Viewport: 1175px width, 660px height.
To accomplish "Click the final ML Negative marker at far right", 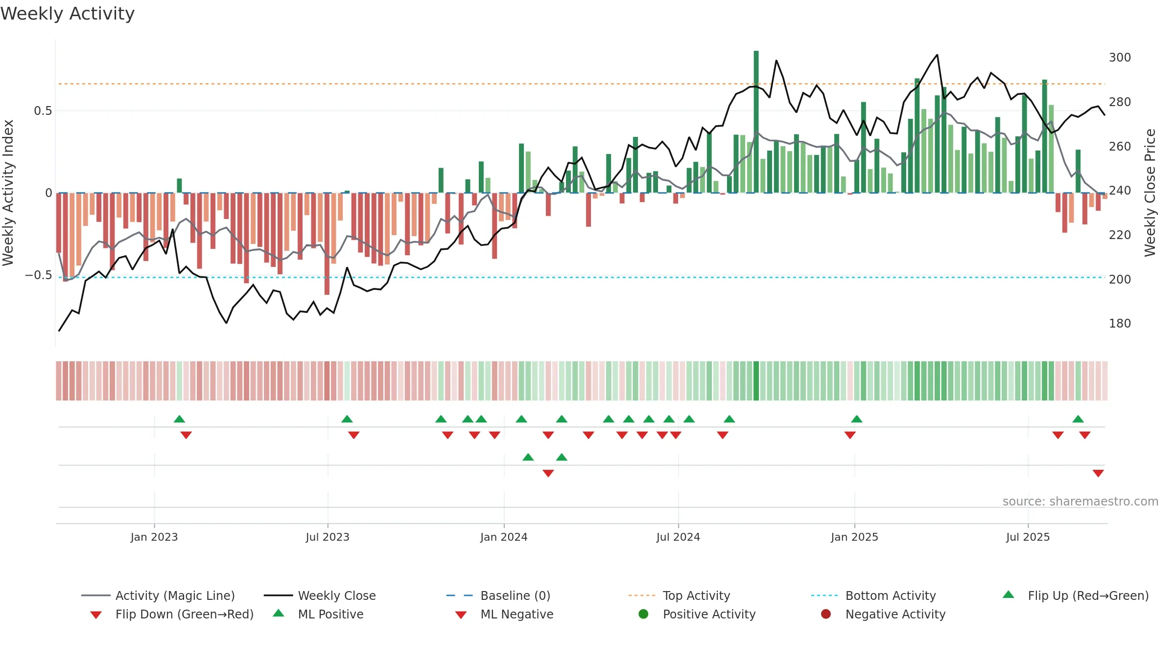I will click(x=1098, y=473).
